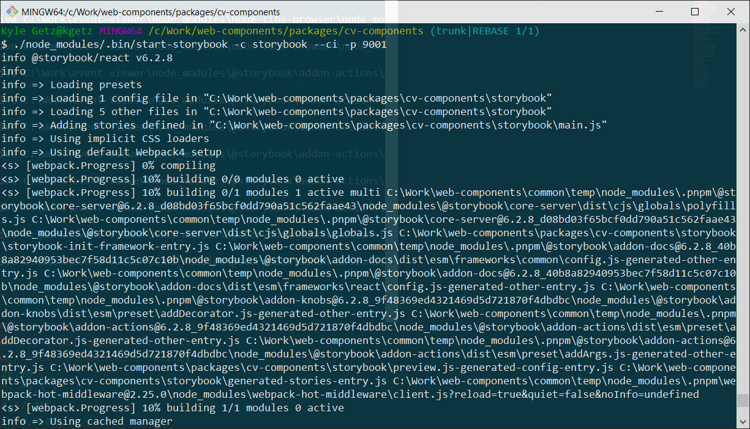Click the window title text MINGW64:/c/Work/web-components

point(152,12)
